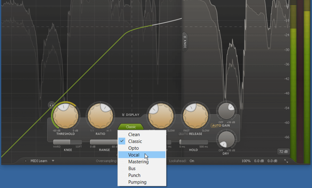Select Clean from the style menu
The width and height of the screenshot is (312, 188).
point(142,135)
